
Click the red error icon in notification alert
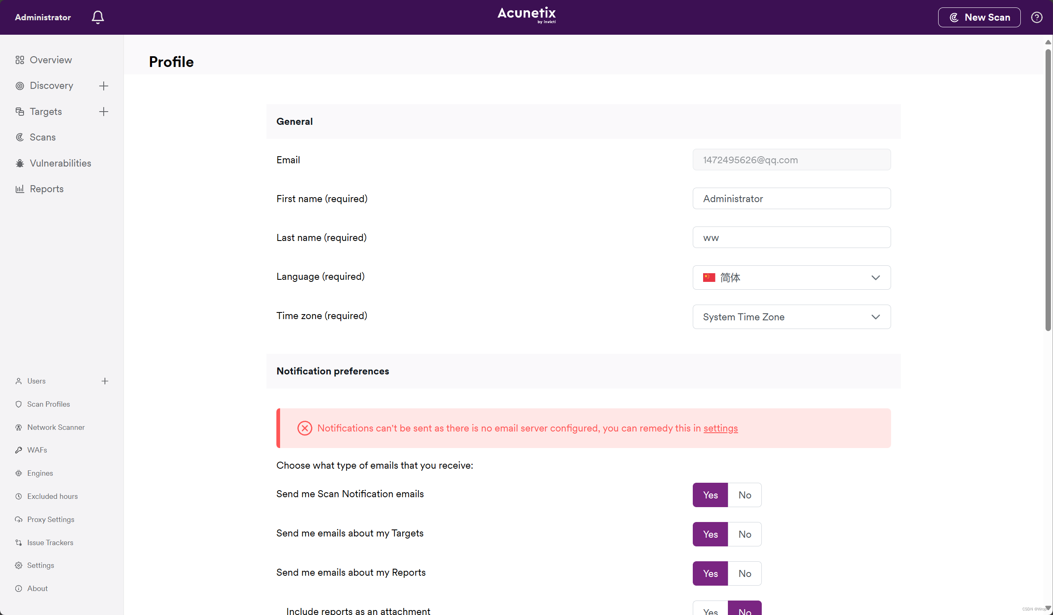[304, 428]
